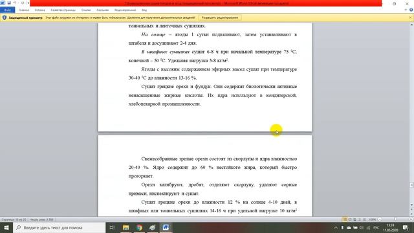Click the Защищенный просмотр shield icon
Viewport: 414px width, 233px height.
[5, 17]
